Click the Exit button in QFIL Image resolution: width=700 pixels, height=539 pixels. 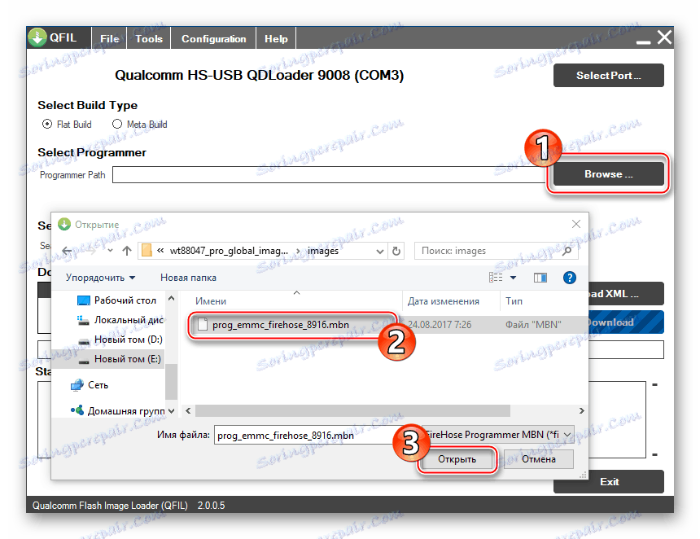pyautogui.click(x=609, y=482)
